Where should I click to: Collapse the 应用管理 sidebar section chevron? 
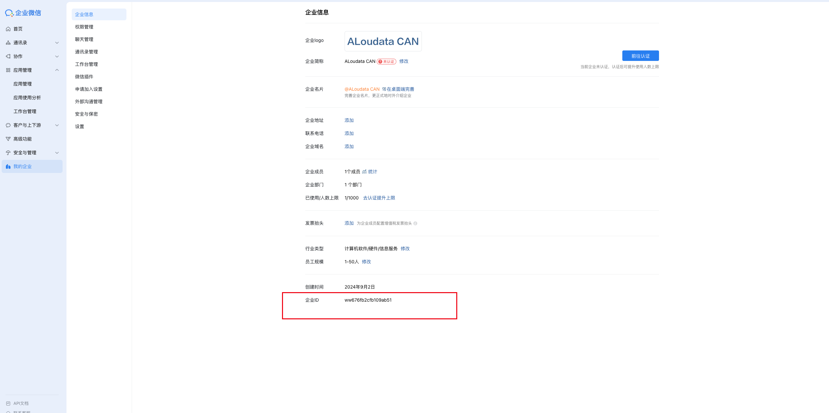tap(57, 70)
